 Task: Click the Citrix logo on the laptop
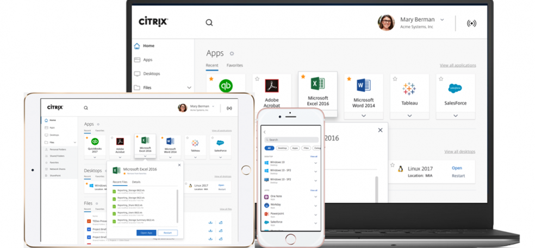coord(153,22)
